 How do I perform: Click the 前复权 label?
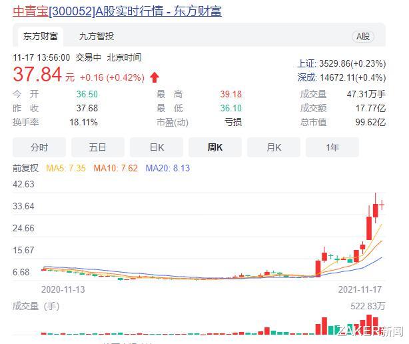25,168
